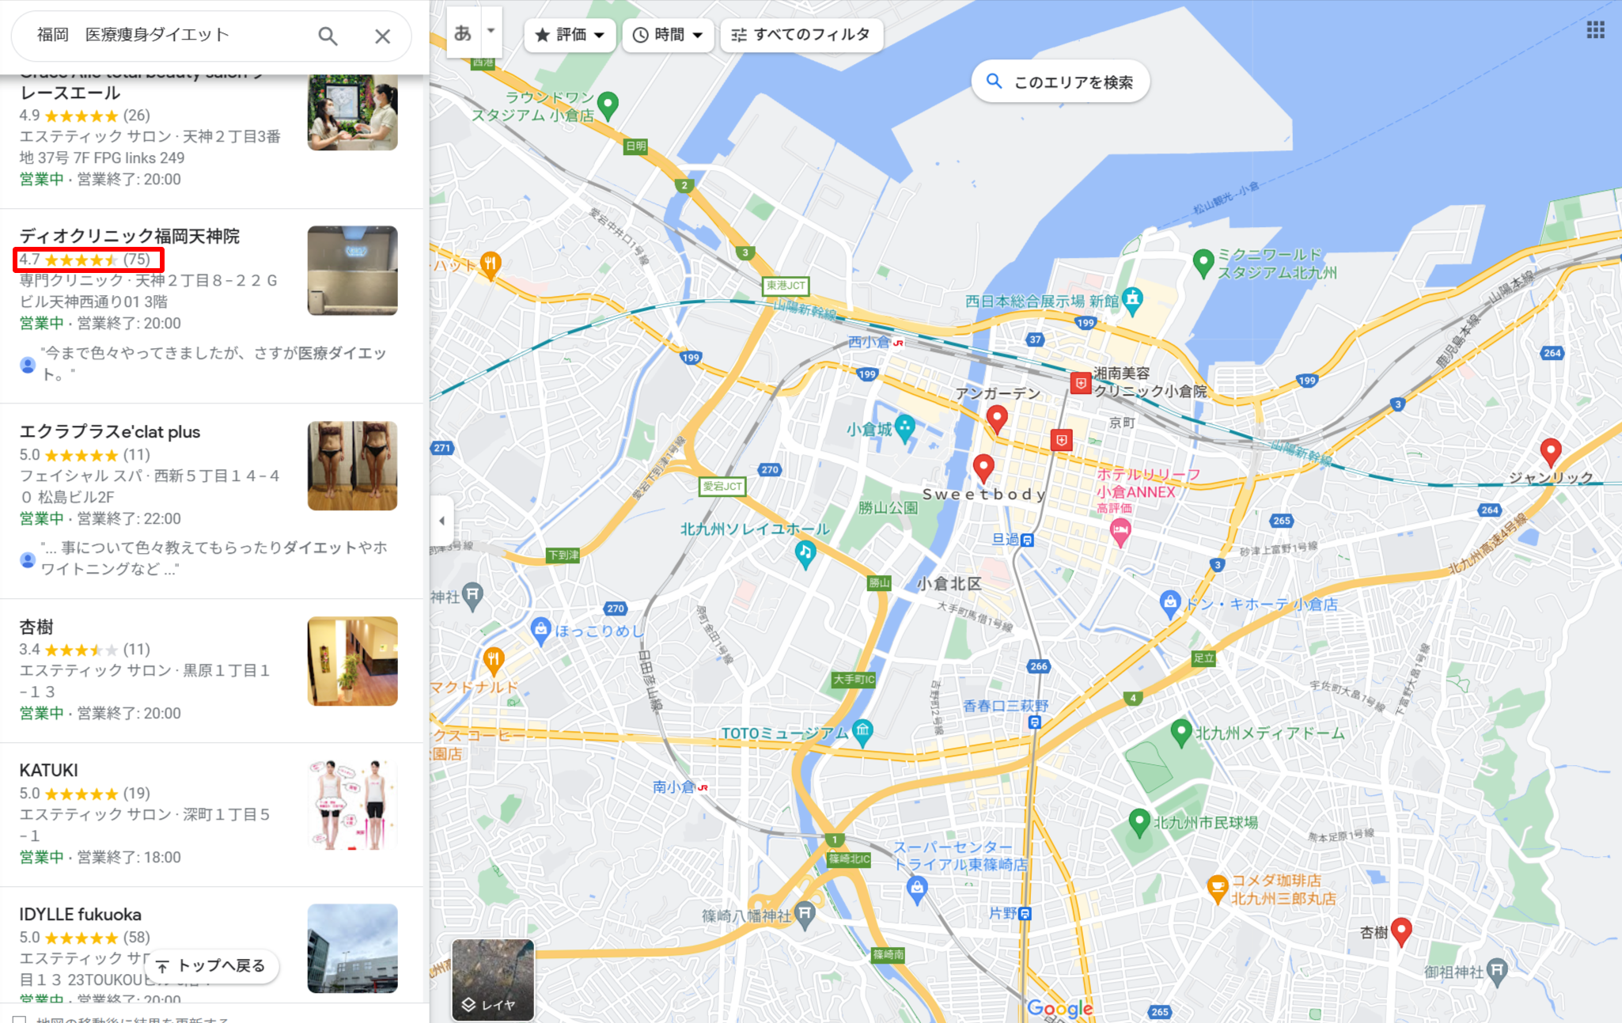Click ドン・キホーテ小倉店 shopping marker

1169,604
